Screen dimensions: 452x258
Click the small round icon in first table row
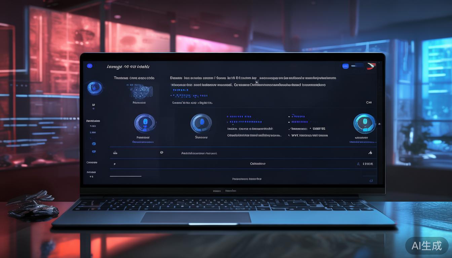(161, 153)
